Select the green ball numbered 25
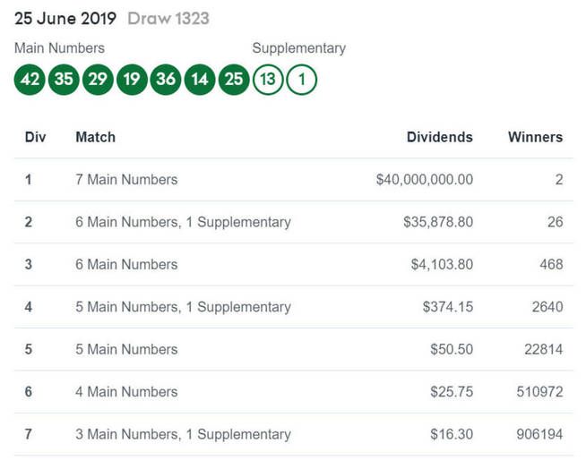This screenshot has width=586, height=460. pos(234,79)
